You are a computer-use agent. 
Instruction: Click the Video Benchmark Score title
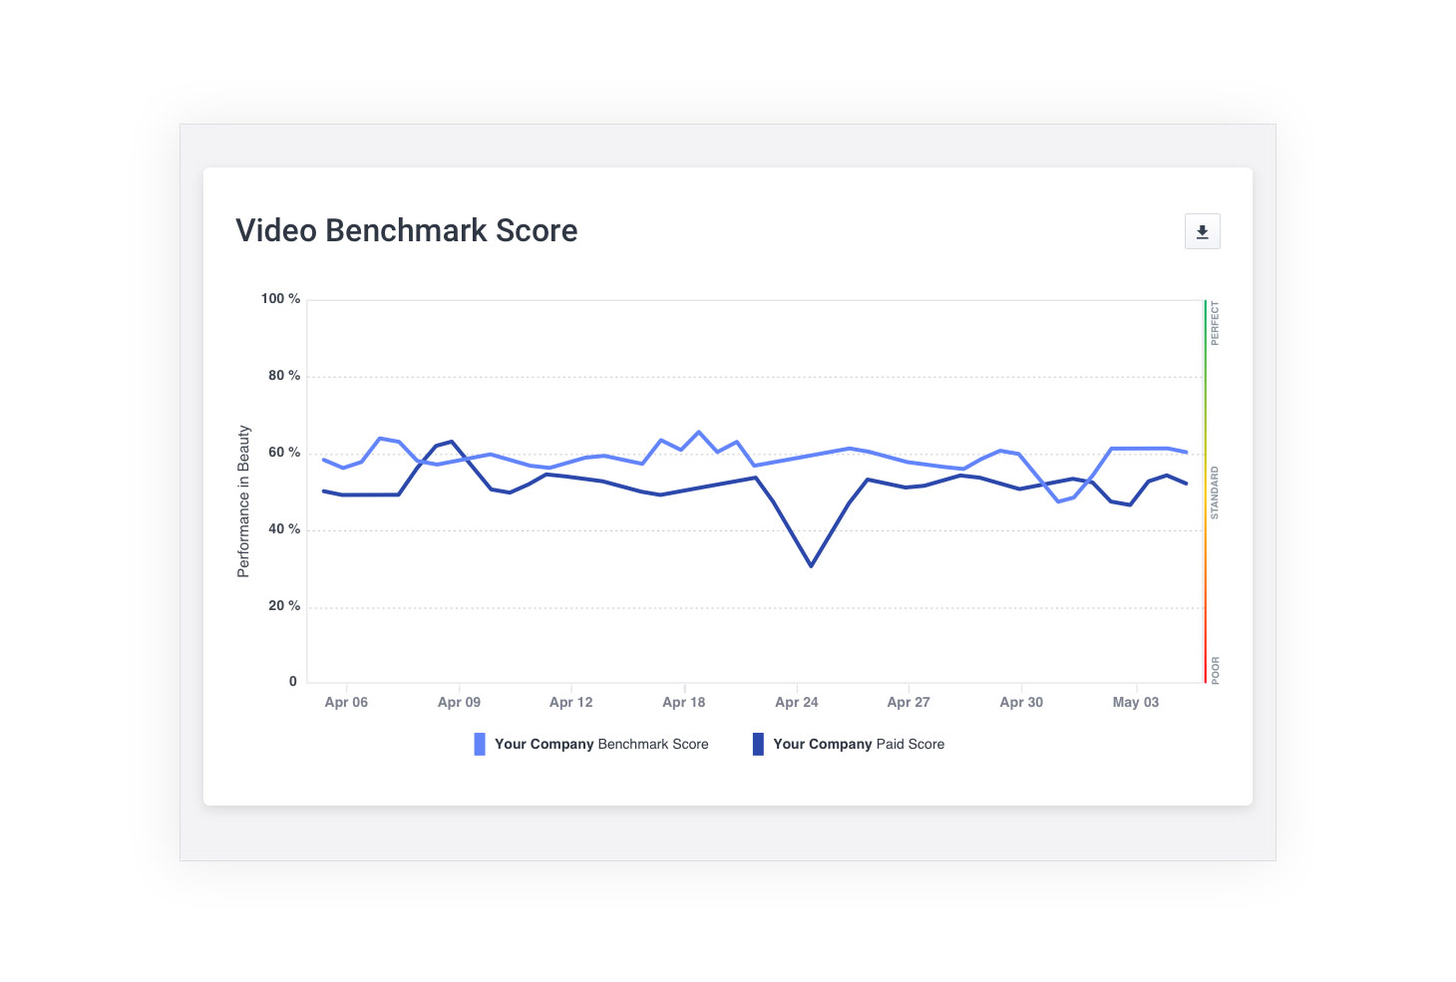[406, 230]
